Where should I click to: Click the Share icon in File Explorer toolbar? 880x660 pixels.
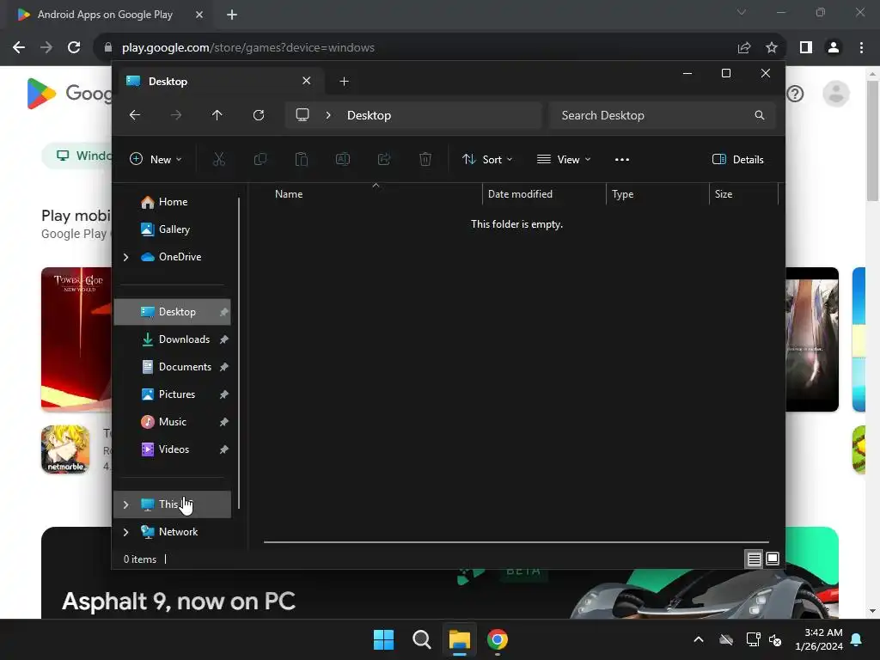[384, 159]
